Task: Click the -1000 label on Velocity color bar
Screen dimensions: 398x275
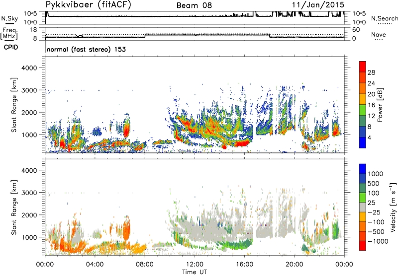Action: pos(378,241)
